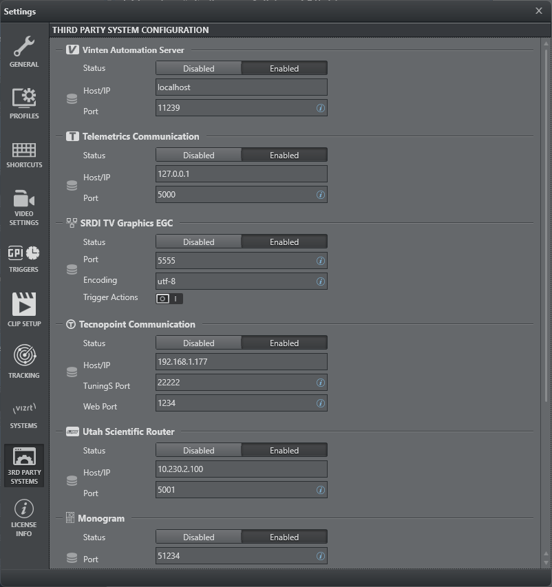Show info for Telemetrics port 5000

coord(321,195)
